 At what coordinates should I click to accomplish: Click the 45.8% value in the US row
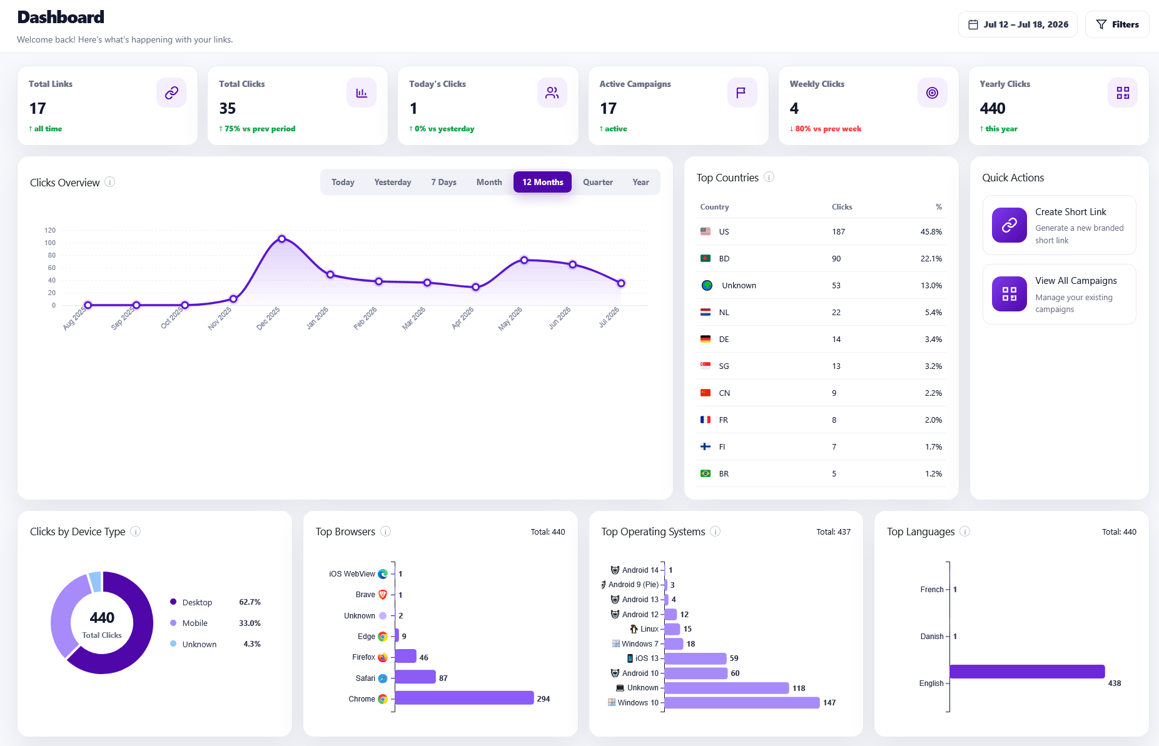[x=931, y=231]
